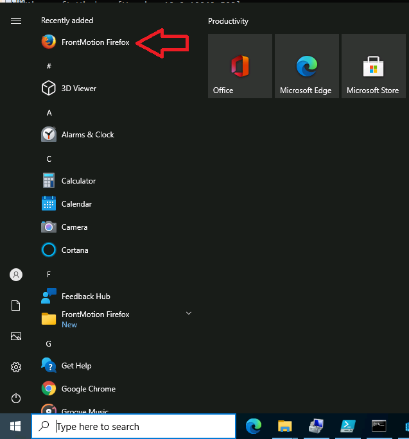The height and width of the screenshot is (439, 409).
Task: Open the Microsoft Store tile
Action: tap(374, 66)
